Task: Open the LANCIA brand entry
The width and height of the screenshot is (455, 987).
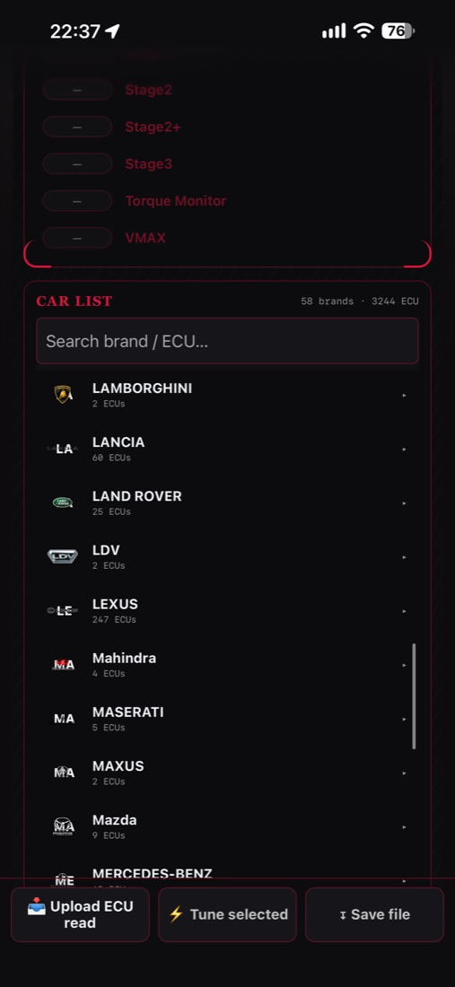Action: pos(227,449)
